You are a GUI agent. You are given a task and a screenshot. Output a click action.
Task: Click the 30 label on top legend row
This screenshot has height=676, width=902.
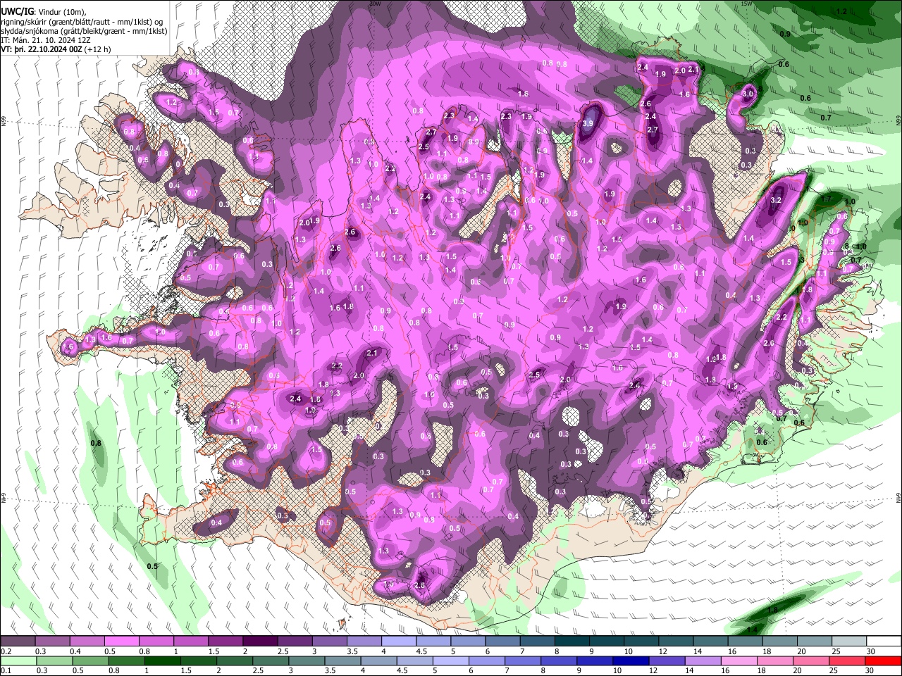click(871, 651)
